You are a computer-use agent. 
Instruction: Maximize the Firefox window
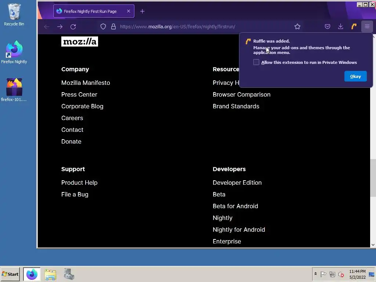pyautogui.click(x=365, y=4)
